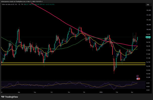Click the Mar label on time axis
Image resolution: width=153 pixels, height=100 pixels.
(x=132, y=92)
